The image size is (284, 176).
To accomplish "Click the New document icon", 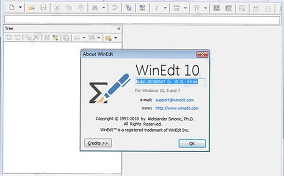I will pyautogui.click(x=12, y=8).
